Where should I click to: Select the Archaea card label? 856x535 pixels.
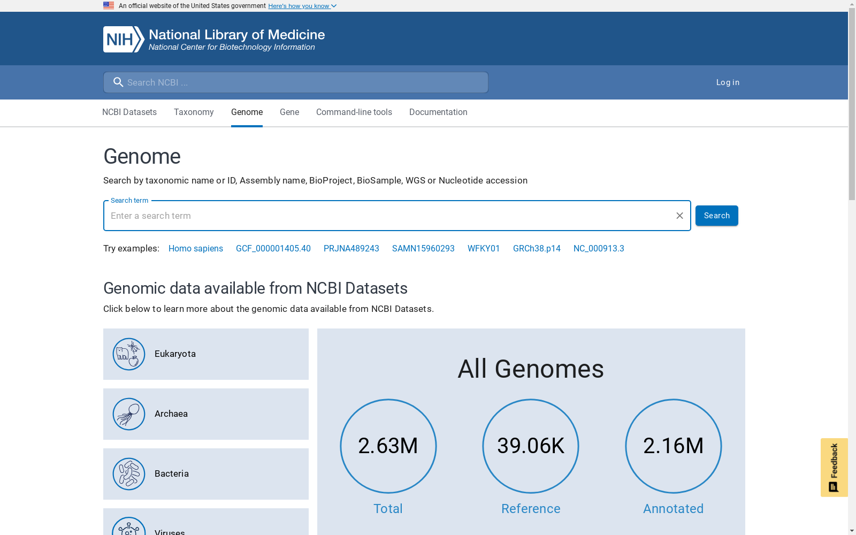point(171,414)
